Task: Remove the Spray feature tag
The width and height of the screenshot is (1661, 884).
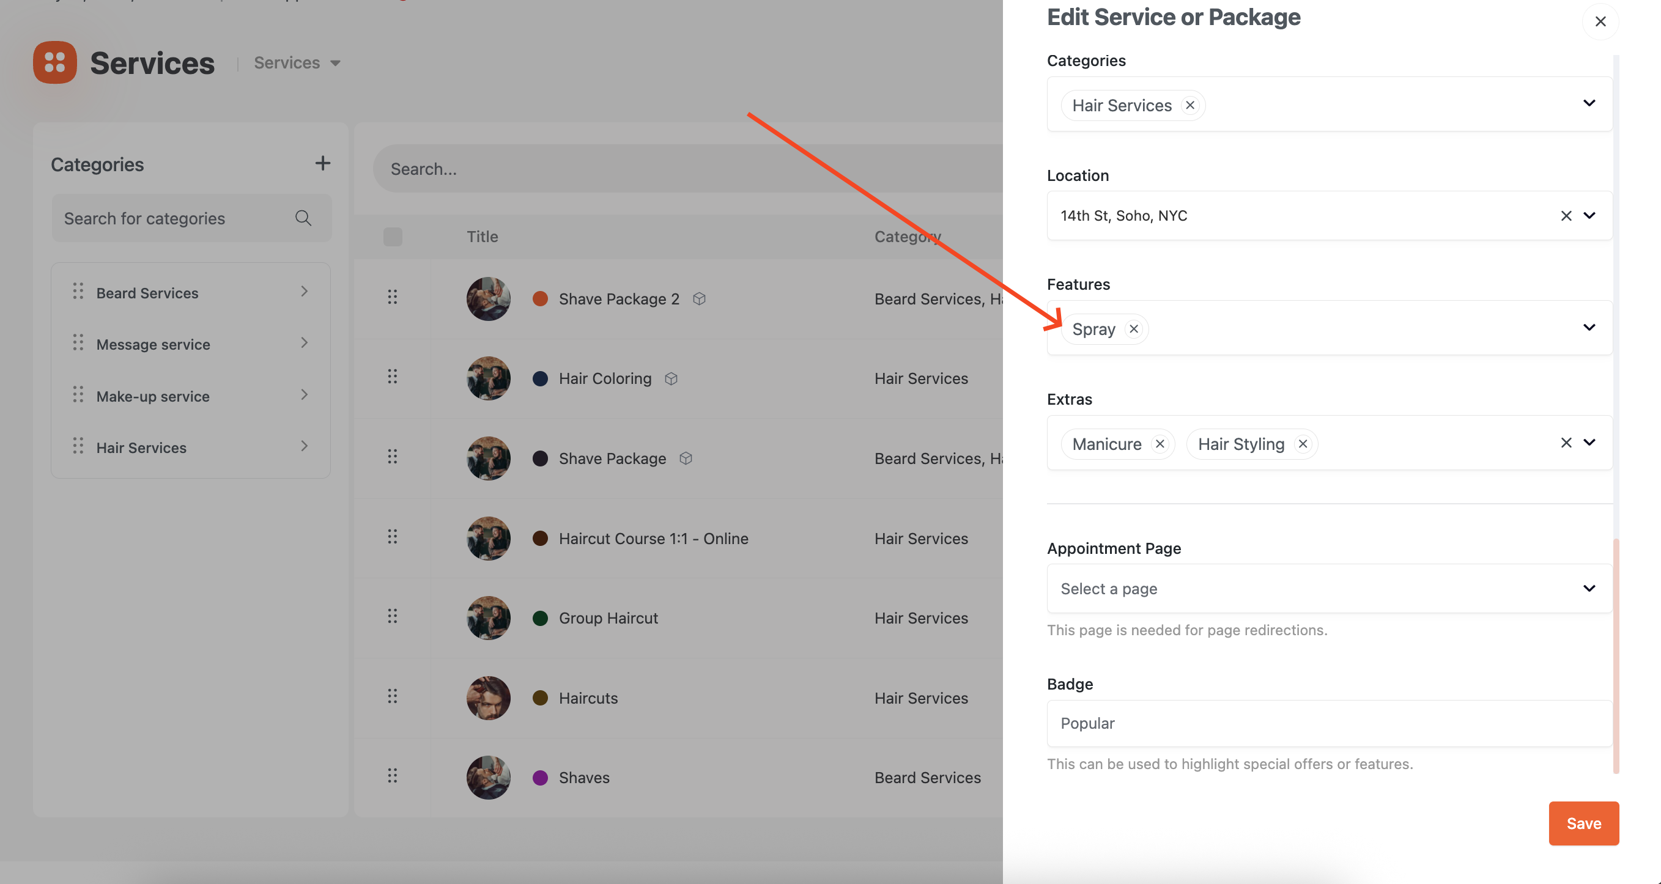Action: pos(1134,329)
